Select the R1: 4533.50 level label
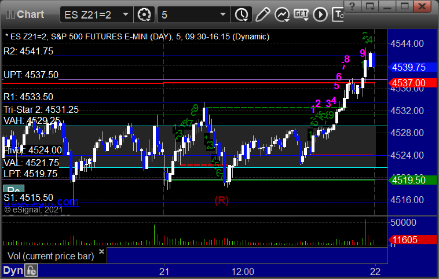This screenshot has width=439, height=279. (x=28, y=97)
